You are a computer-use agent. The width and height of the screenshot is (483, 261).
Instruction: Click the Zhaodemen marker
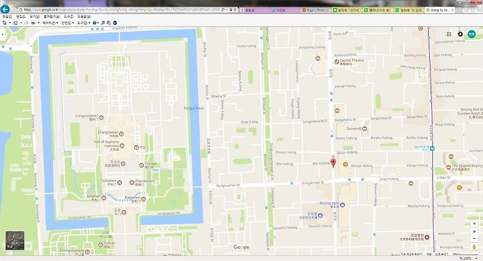click(x=132, y=182)
